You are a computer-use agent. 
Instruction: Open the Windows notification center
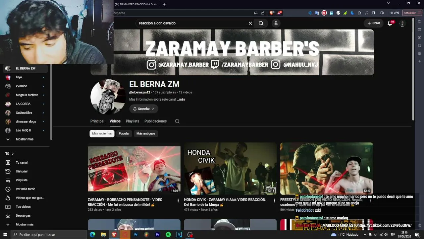pyautogui.click(x=417, y=235)
